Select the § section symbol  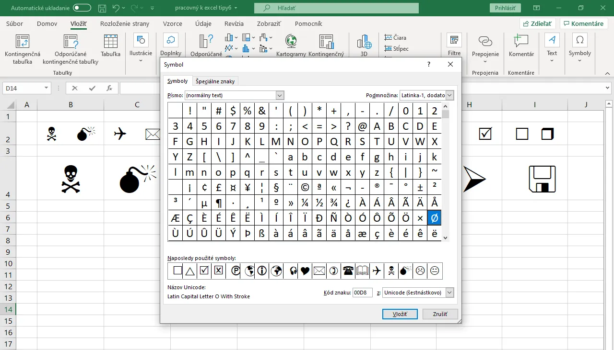[x=276, y=188]
